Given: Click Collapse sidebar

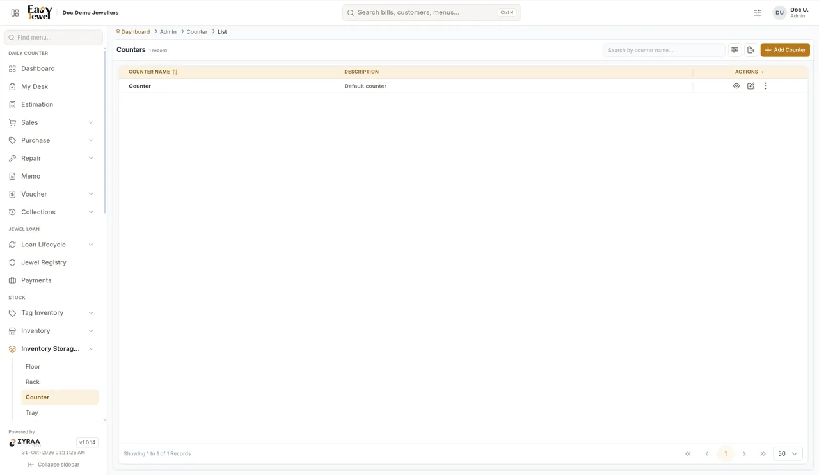Looking at the screenshot, I should click(x=54, y=465).
